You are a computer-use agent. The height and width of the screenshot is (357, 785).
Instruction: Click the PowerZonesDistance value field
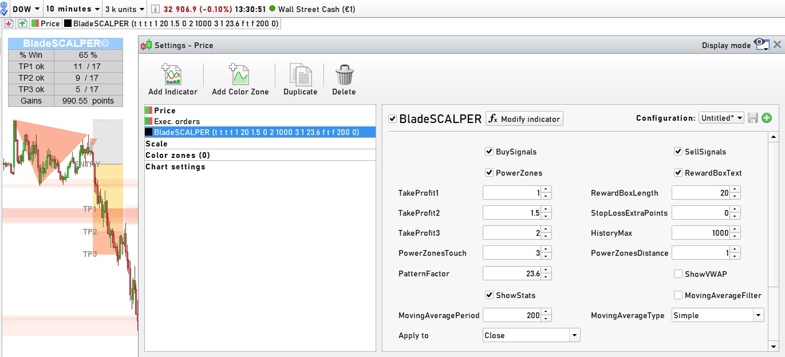click(701, 253)
